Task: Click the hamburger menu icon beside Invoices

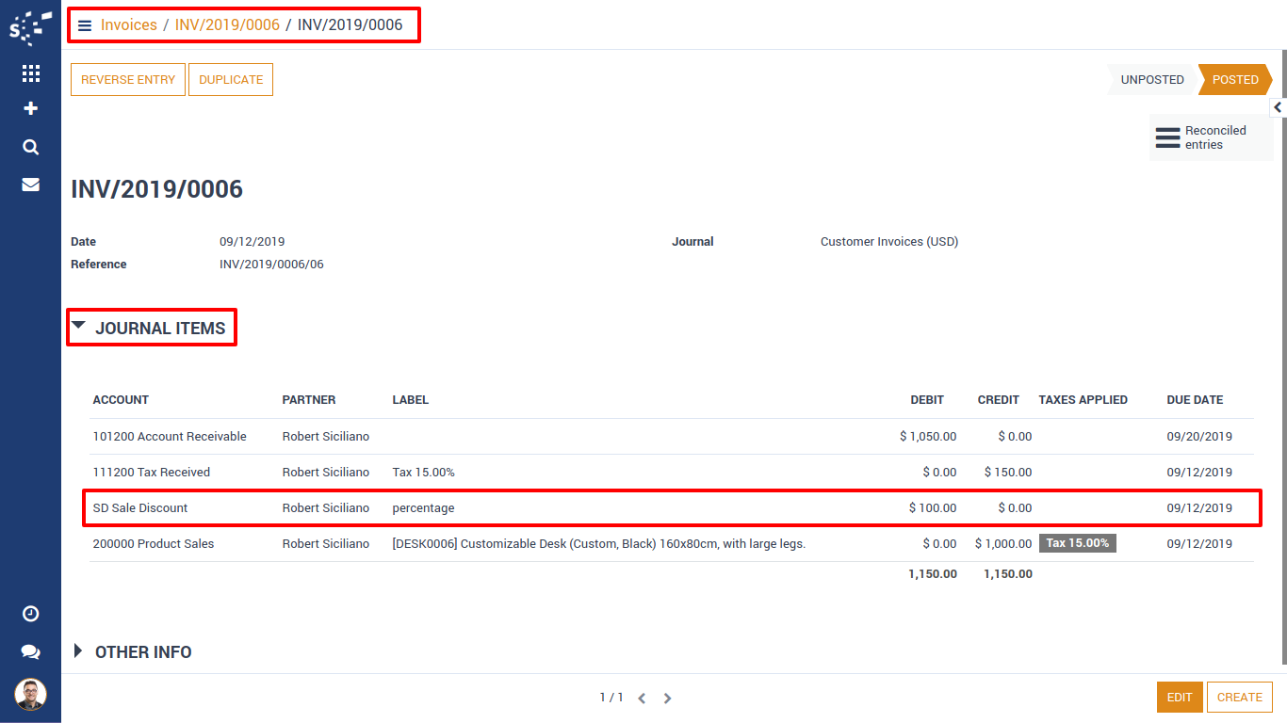Action: point(85,25)
